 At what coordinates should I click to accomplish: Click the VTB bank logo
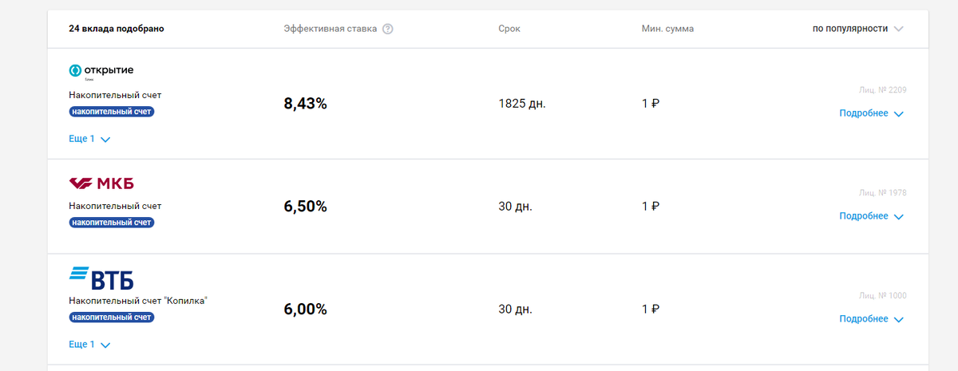[x=101, y=278]
